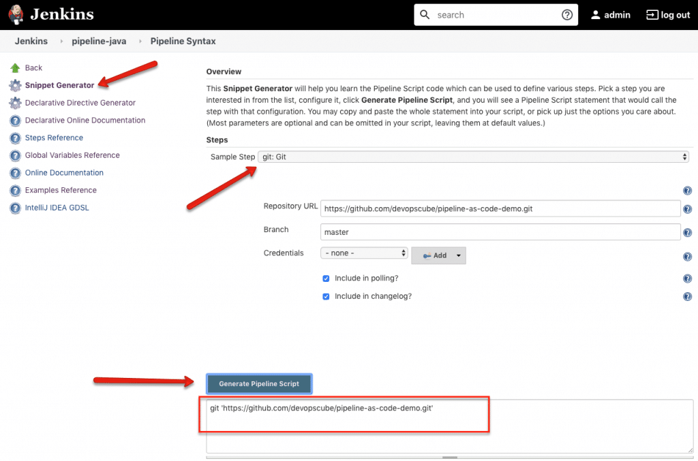Image resolution: width=698 pixels, height=461 pixels.
Task: Click the Generate Pipeline Script button
Action: click(x=259, y=384)
